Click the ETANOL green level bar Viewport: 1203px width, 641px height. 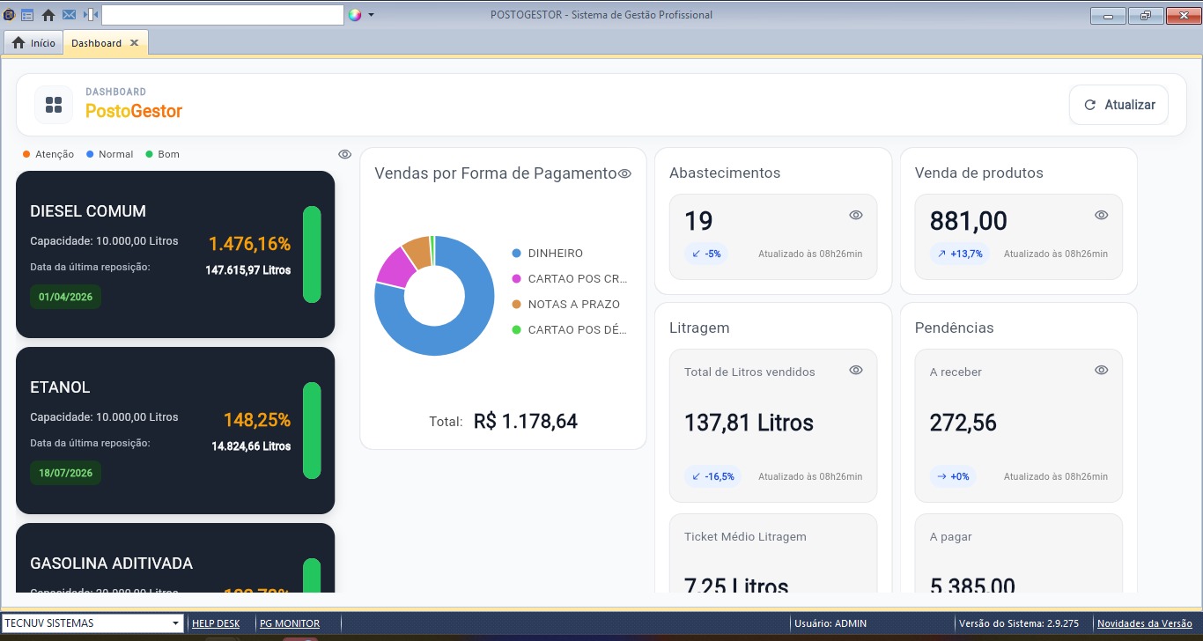pyautogui.click(x=312, y=431)
